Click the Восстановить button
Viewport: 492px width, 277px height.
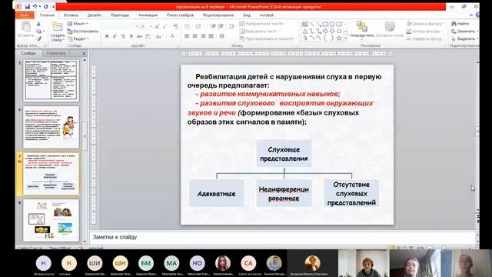pos(83,31)
